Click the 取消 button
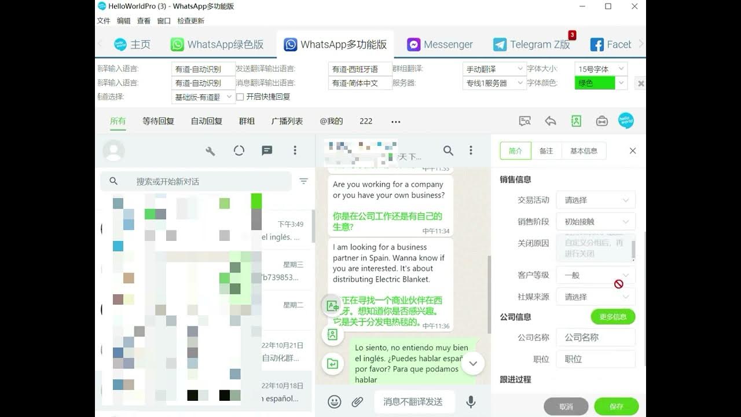The height and width of the screenshot is (417, 741). 566,407
